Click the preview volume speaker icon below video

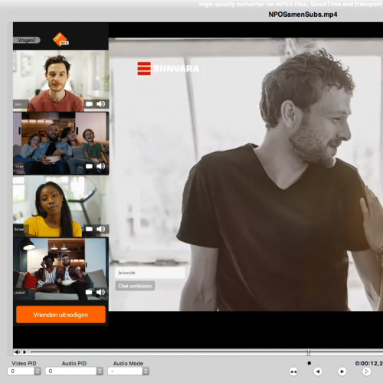click(17, 352)
